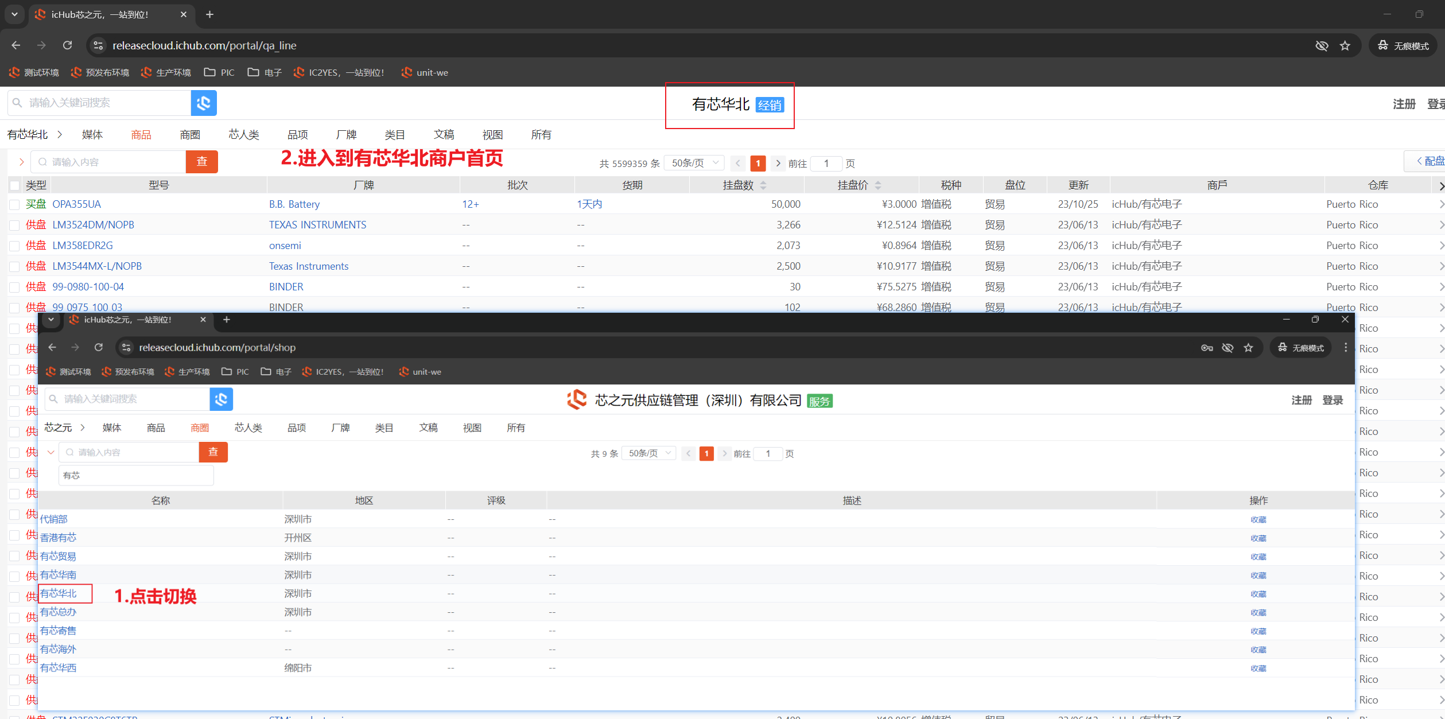Click blue icHub search button in front window
Screen dimensions: 1445x719
(x=222, y=399)
